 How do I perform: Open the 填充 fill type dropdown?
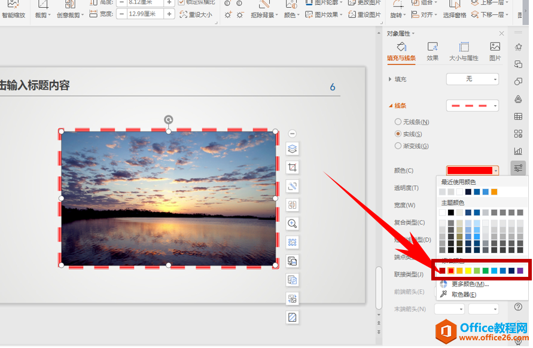point(472,79)
